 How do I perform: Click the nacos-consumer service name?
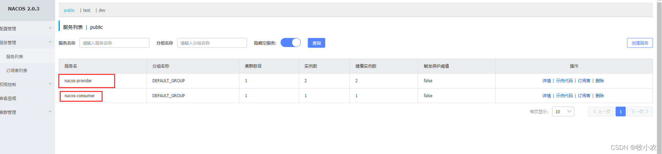(80, 96)
